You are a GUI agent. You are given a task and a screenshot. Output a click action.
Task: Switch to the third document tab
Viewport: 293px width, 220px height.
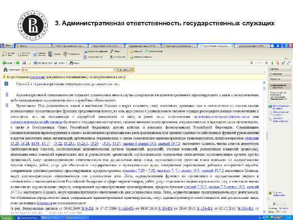click(x=107, y=46)
